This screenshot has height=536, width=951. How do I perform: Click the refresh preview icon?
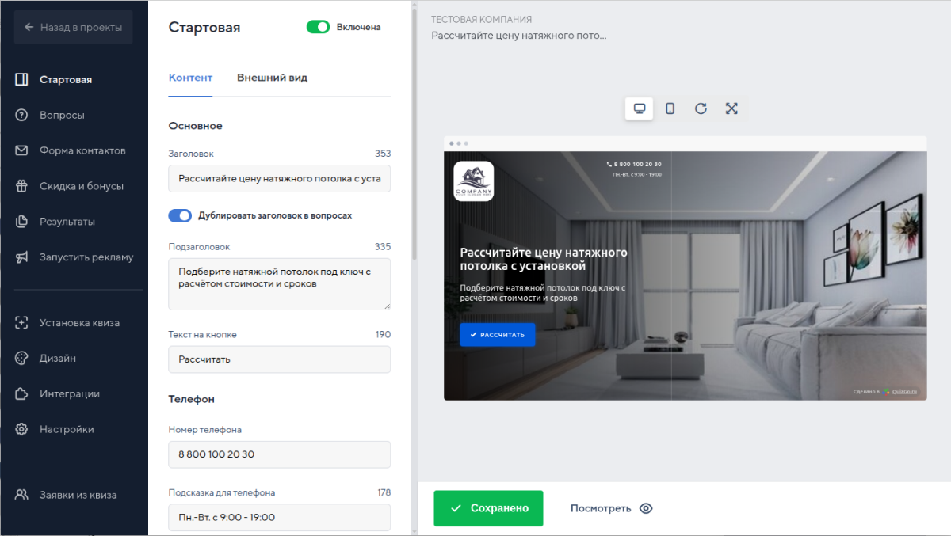click(x=701, y=108)
